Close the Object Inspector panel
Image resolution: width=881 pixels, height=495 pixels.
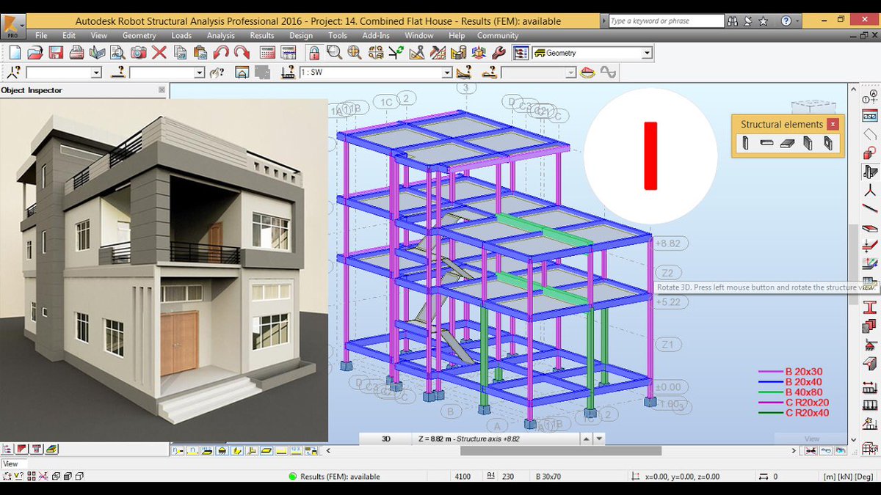162,90
